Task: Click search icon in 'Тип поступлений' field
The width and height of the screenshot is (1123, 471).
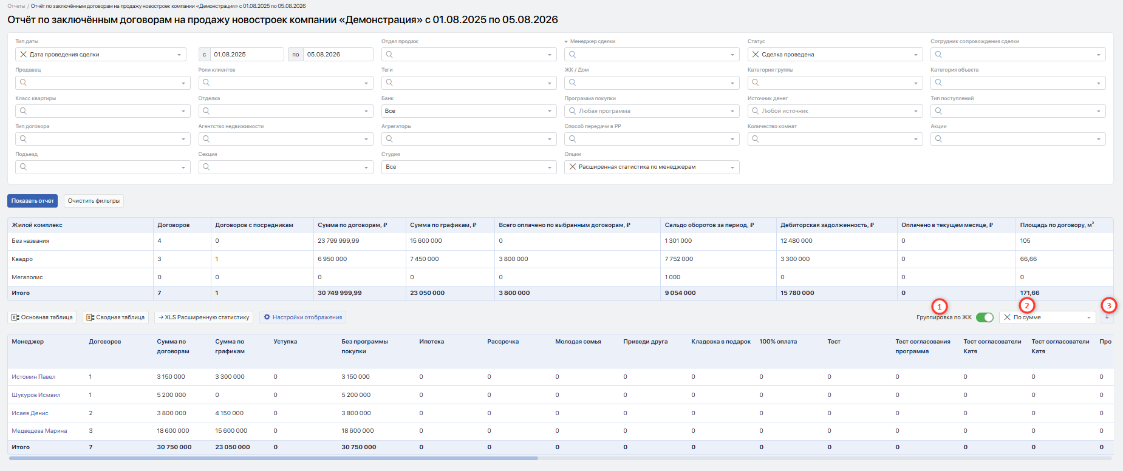Action: click(x=938, y=111)
